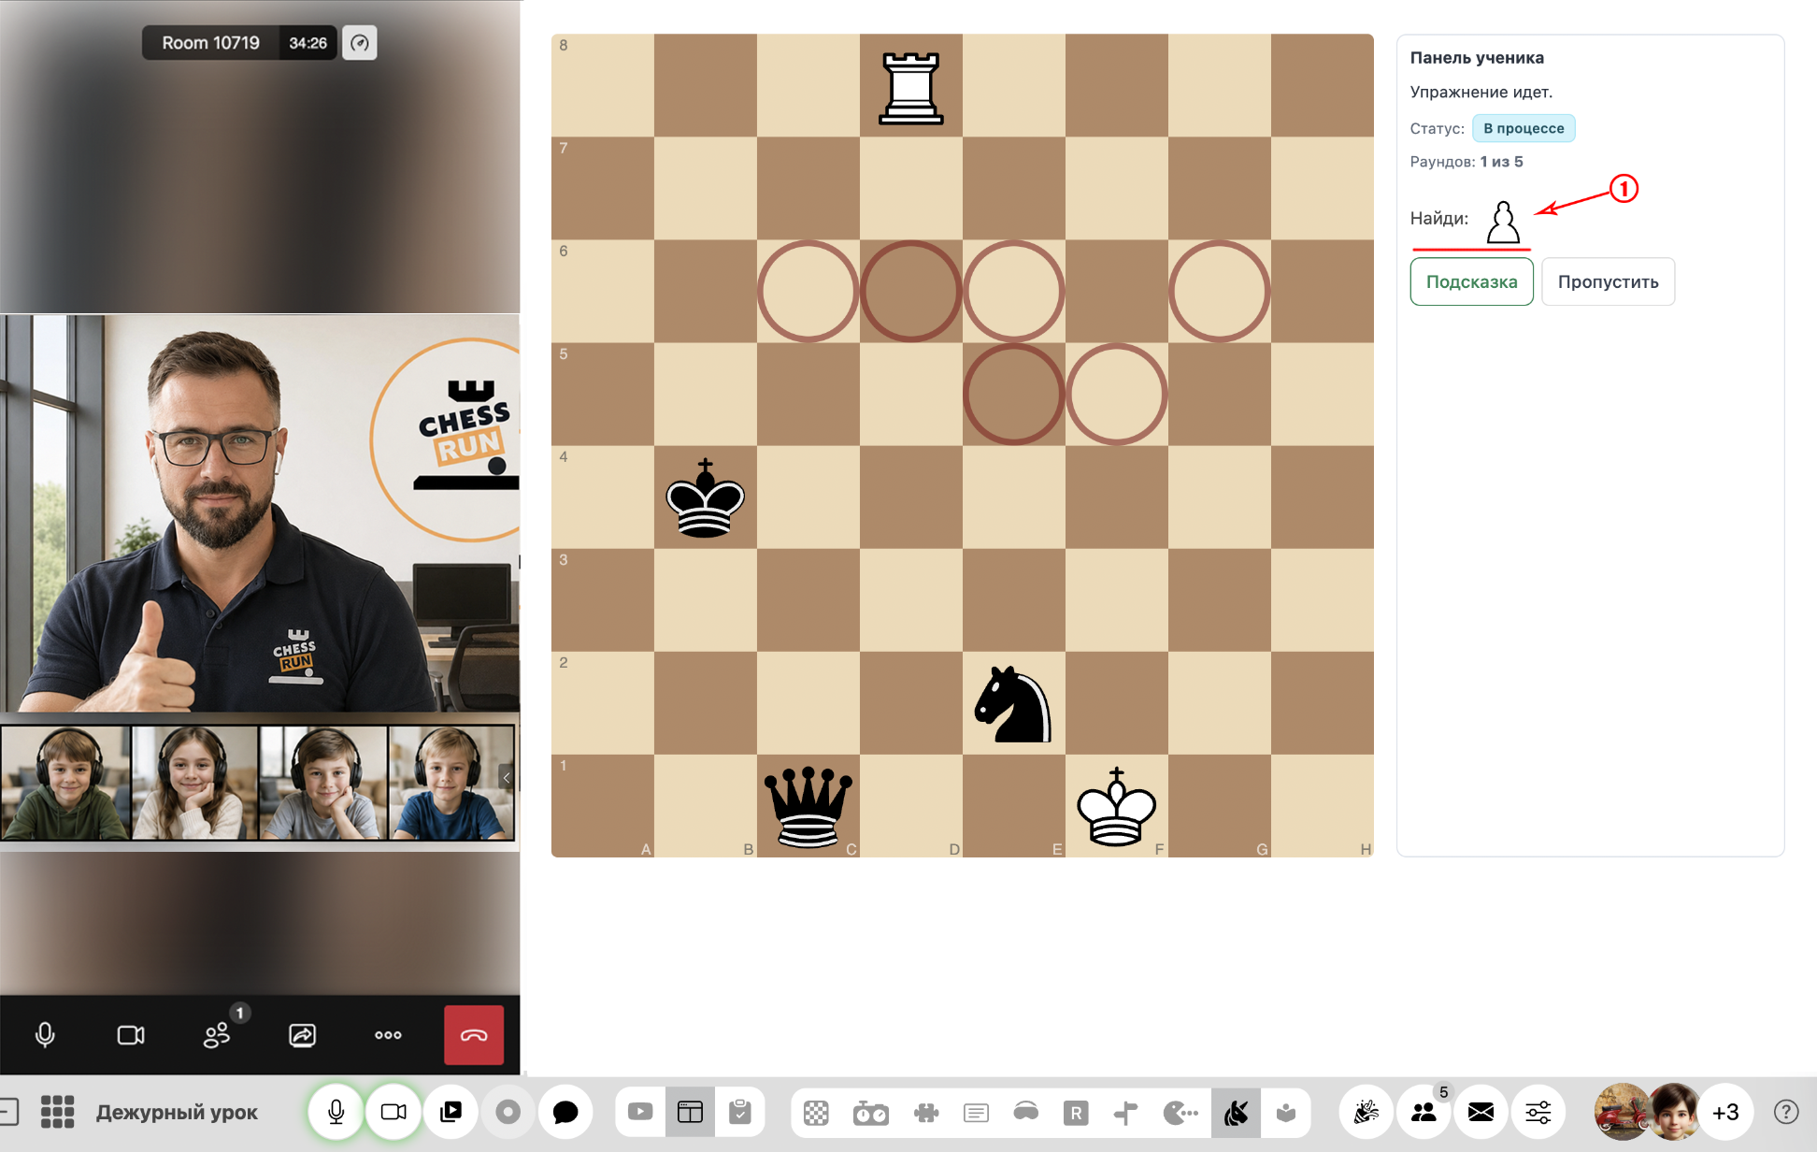Open the speedometer icon next to timer
Viewport: 1817px width, 1152px height.
coord(360,43)
